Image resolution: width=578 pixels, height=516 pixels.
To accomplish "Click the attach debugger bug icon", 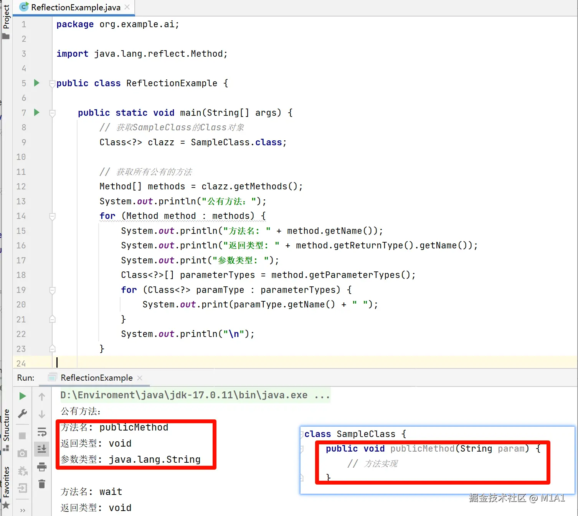I will coord(23,471).
